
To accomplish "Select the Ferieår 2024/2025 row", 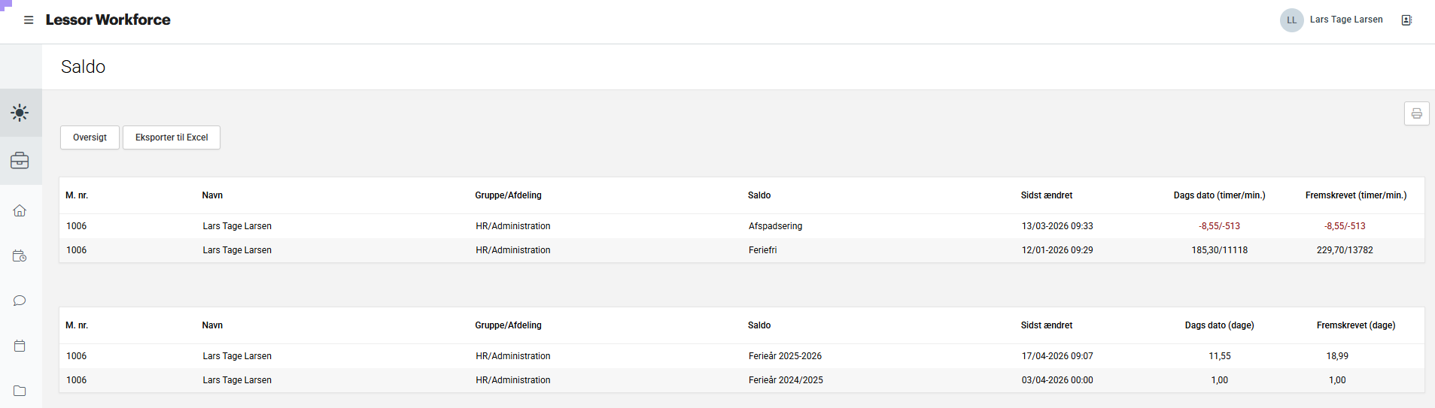I will tap(786, 380).
